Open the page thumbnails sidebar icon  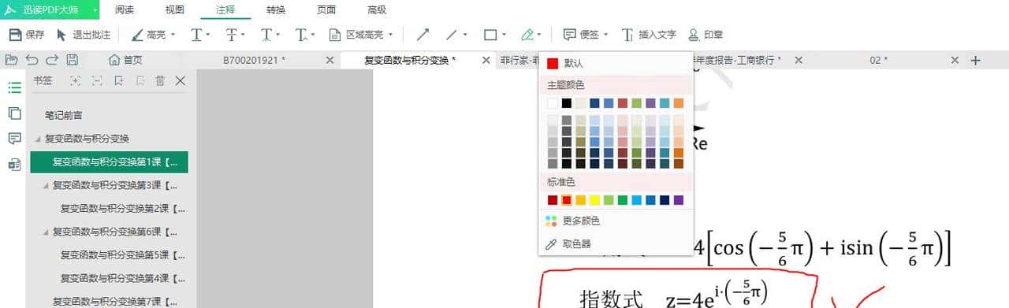pos(14,113)
